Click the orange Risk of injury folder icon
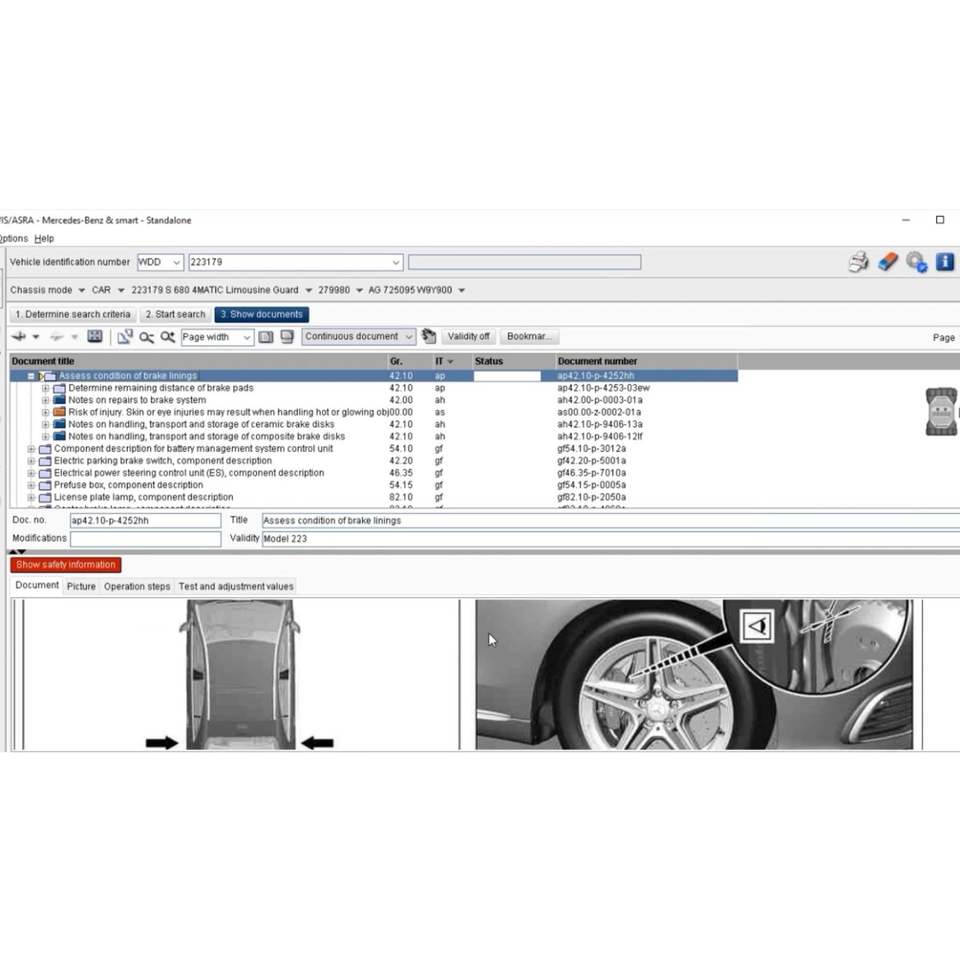The width and height of the screenshot is (960, 960). (59, 412)
